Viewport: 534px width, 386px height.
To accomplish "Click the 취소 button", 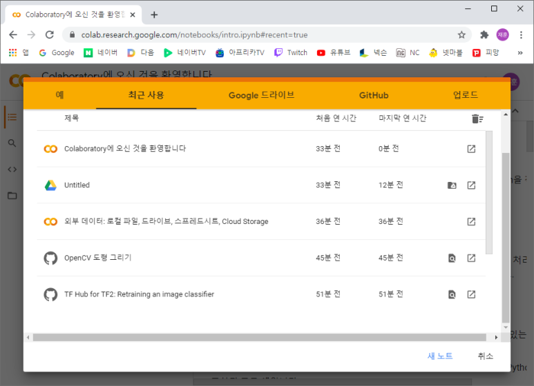I will (x=486, y=356).
